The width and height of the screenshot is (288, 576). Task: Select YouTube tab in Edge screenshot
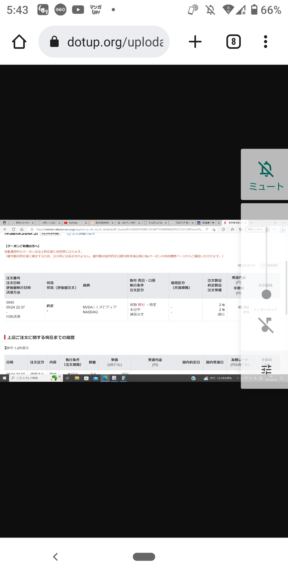point(75,223)
